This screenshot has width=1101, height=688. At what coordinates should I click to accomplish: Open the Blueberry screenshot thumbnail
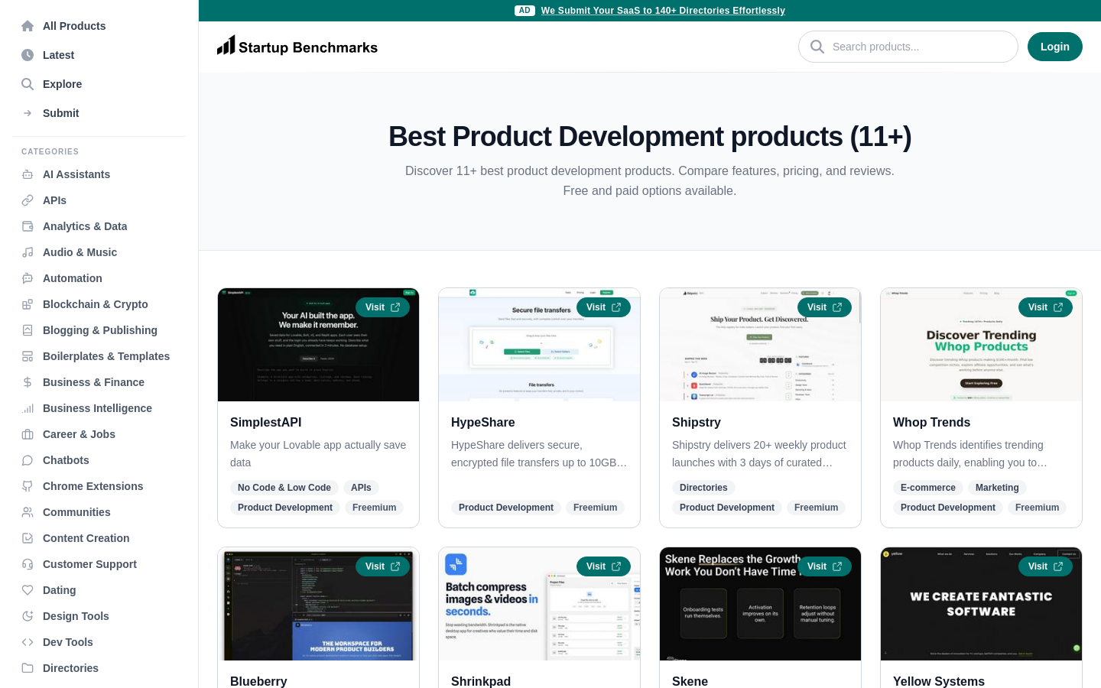click(318, 604)
